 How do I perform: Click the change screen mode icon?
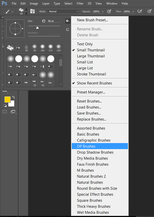pyautogui.click(x=13, y=112)
